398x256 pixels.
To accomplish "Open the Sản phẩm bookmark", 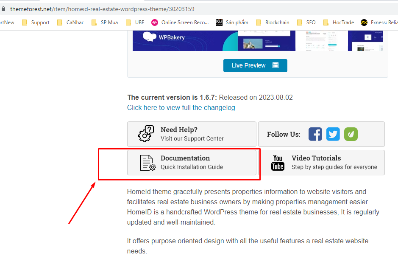I will (232, 23).
